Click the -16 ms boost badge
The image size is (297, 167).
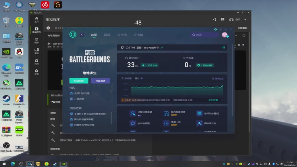point(150,65)
